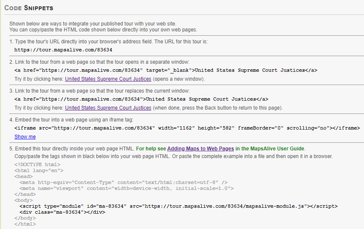Click the "replaces the current window" instruction
Viewport: 364px width, 229px height.
[x=99, y=91]
